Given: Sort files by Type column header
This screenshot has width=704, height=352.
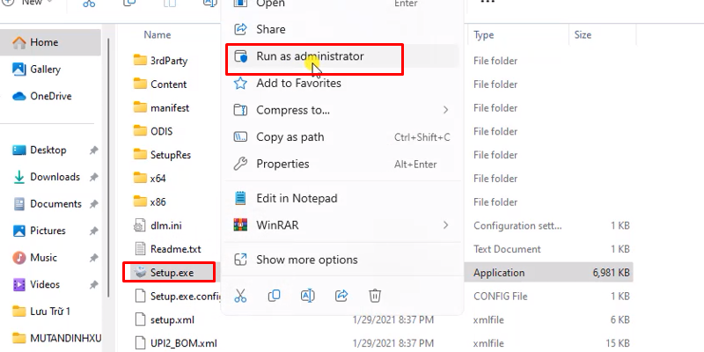Looking at the screenshot, I should coord(484,35).
